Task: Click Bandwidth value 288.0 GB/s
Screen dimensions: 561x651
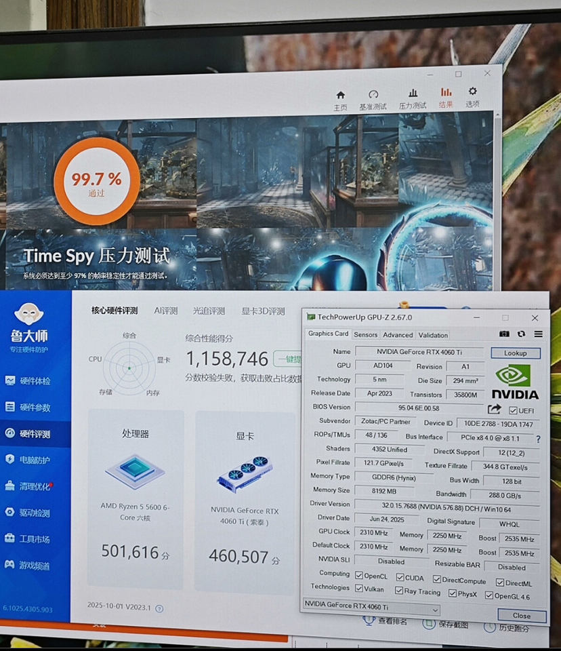Action: point(505,495)
